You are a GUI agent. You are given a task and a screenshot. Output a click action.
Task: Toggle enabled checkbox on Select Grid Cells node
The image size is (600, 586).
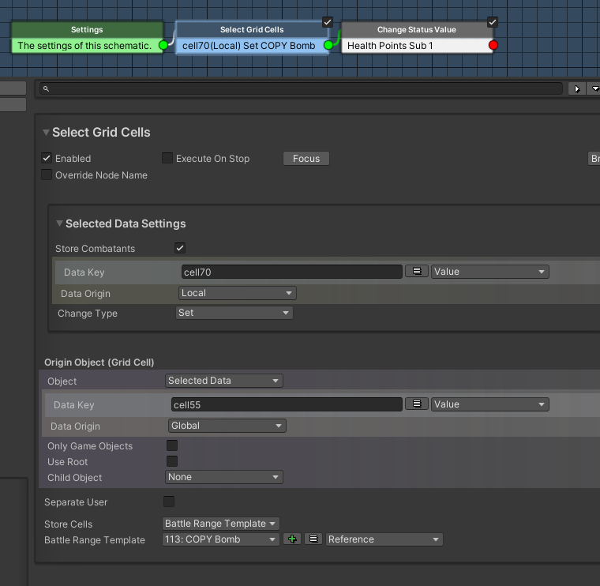pyautogui.click(x=328, y=22)
